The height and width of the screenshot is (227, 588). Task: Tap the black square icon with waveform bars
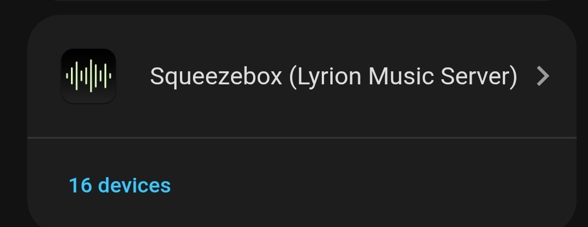(89, 76)
